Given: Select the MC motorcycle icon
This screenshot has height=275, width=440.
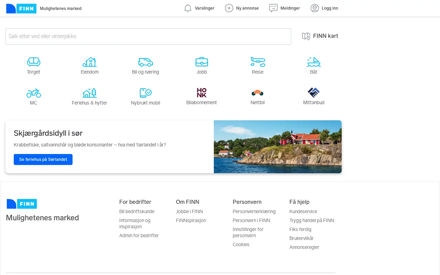Looking at the screenshot, I should point(34,93).
